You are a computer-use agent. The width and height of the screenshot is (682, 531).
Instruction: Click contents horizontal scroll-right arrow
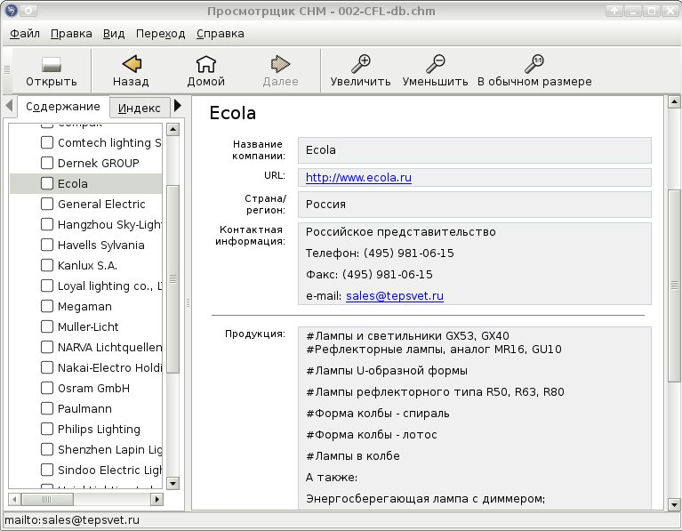coord(156,499)
